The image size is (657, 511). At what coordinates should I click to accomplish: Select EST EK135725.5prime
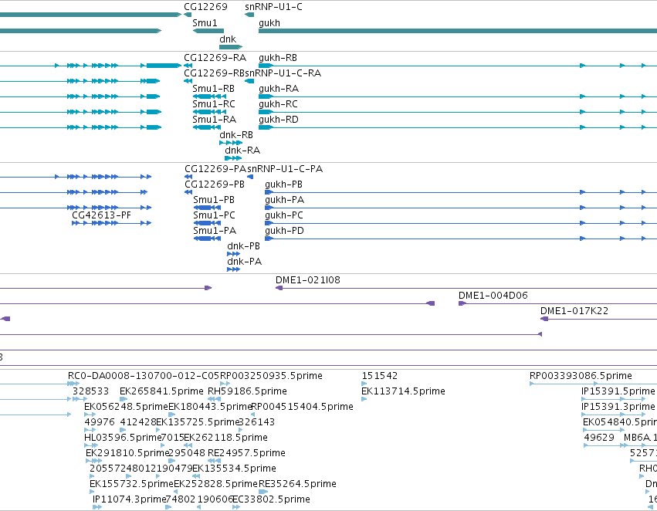(198, 423)
